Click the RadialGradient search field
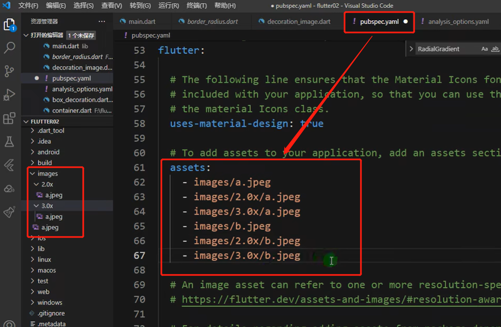Viewport: 501px width, 327px height. (446, 49)
